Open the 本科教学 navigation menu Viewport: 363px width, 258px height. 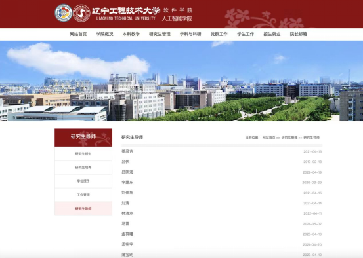(131, 34)
